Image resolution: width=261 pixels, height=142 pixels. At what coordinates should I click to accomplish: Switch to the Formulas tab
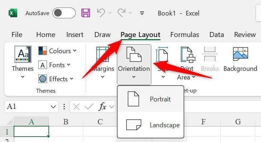[185, 35]
